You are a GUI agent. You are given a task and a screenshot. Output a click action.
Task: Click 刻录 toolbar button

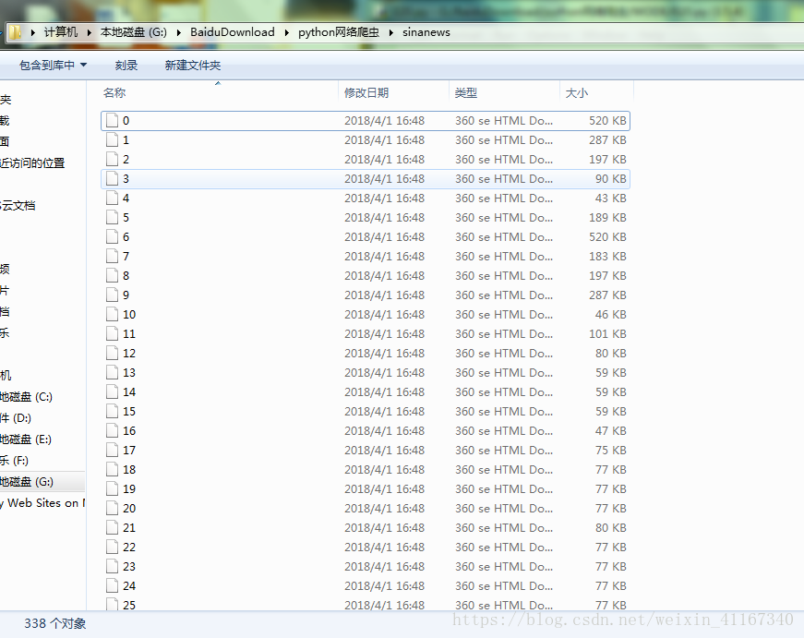(126, 66)
